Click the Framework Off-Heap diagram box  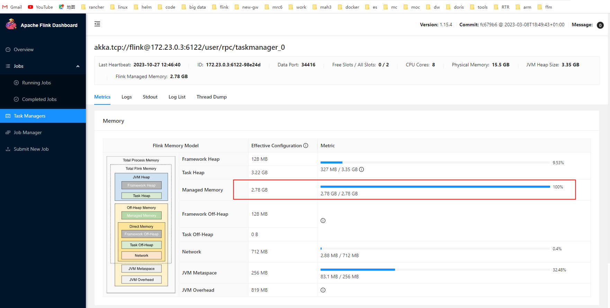[142, 234]
